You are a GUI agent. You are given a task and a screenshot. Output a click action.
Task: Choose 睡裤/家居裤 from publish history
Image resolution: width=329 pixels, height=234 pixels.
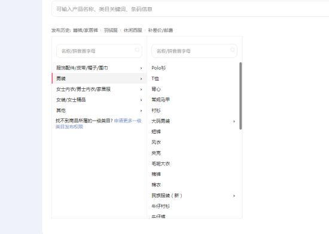(x=86, y=30)
